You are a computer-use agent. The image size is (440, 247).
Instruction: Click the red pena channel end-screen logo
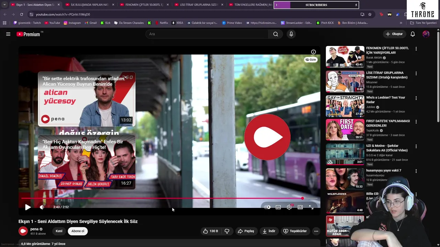[267, 137]
